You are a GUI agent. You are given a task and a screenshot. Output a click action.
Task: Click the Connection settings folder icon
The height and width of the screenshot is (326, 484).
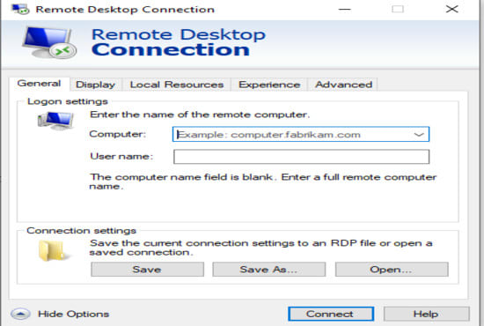point(54,251)
